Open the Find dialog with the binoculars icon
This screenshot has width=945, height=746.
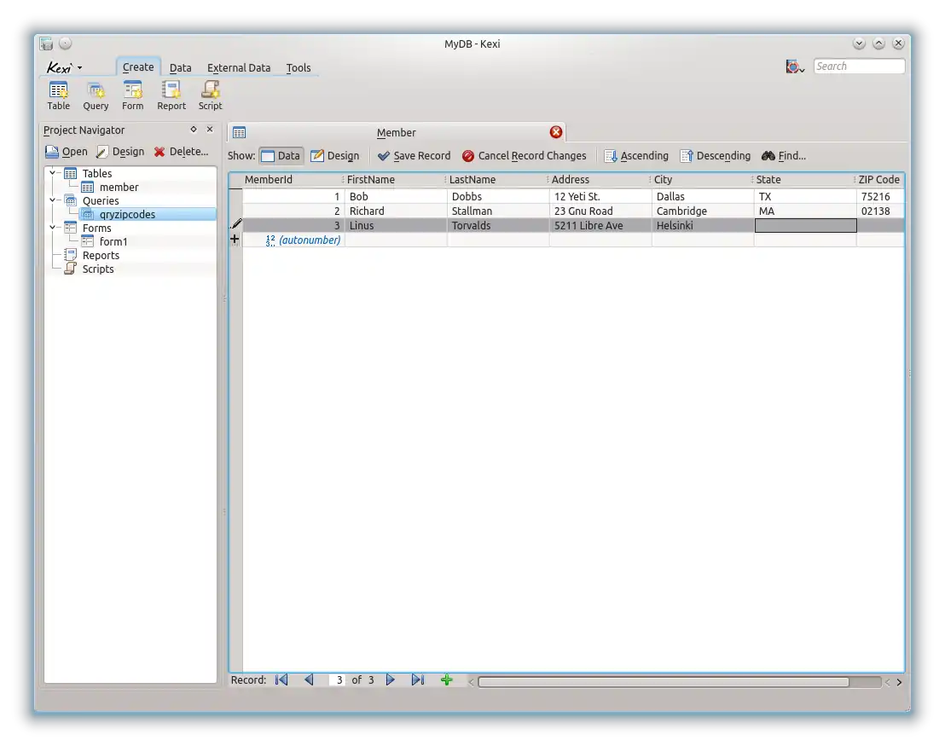tap(783, 155)
